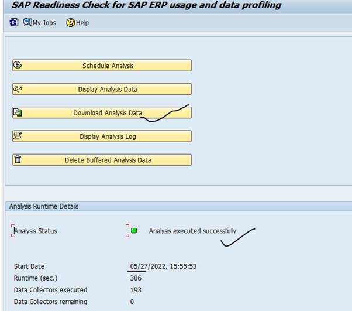Viewport: 352px width, 311px height.
Task: Select the Analysis Status field label
Action: pos(36,231)
